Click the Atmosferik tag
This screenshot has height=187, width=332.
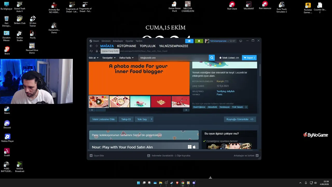pos(212,107)
